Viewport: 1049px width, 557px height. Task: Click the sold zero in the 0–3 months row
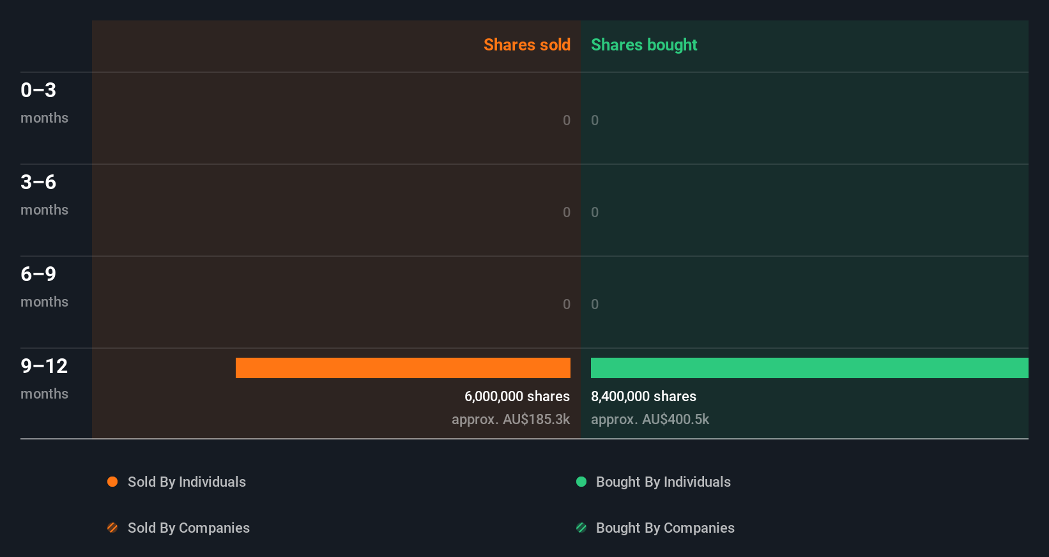tap(567, 120)
